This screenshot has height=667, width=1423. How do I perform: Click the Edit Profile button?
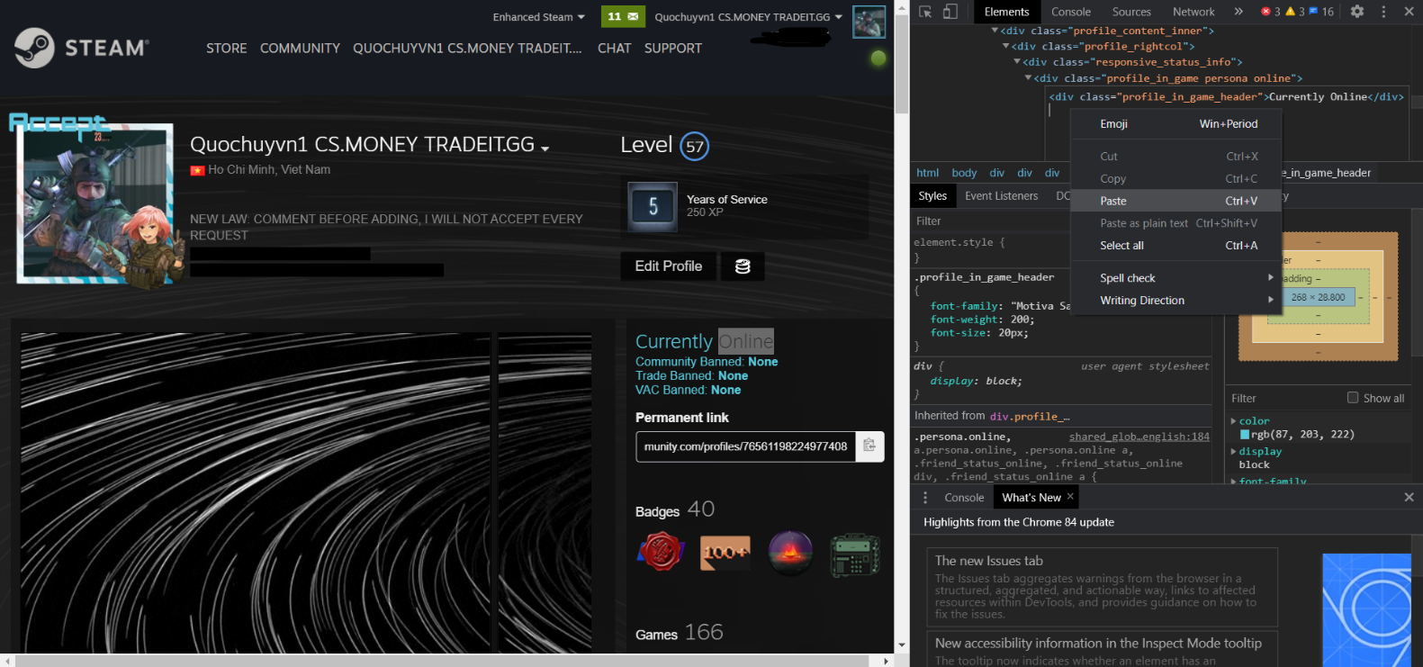point(668,266)
